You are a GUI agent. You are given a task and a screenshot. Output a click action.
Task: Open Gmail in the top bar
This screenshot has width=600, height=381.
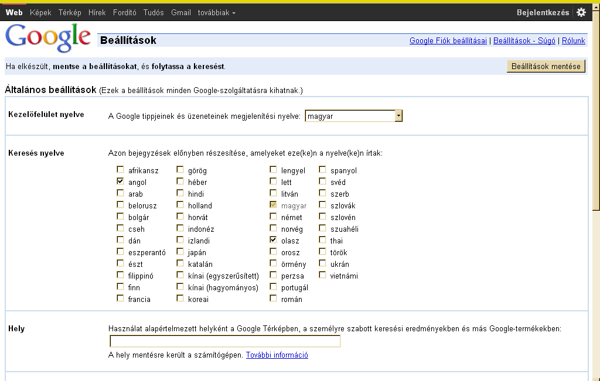click(x=181, y=13)
